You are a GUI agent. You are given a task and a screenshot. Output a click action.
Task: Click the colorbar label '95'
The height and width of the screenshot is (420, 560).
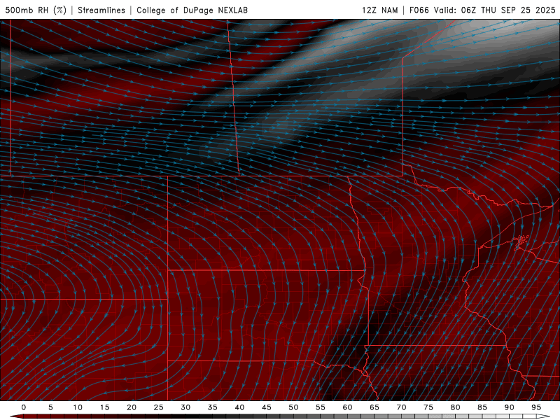[x=536, y=407]
